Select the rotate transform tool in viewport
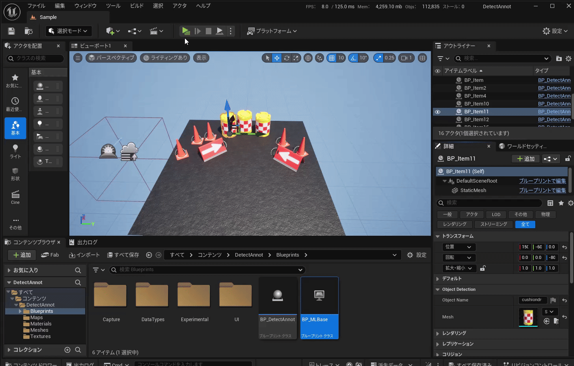 (x=287, y=58)
